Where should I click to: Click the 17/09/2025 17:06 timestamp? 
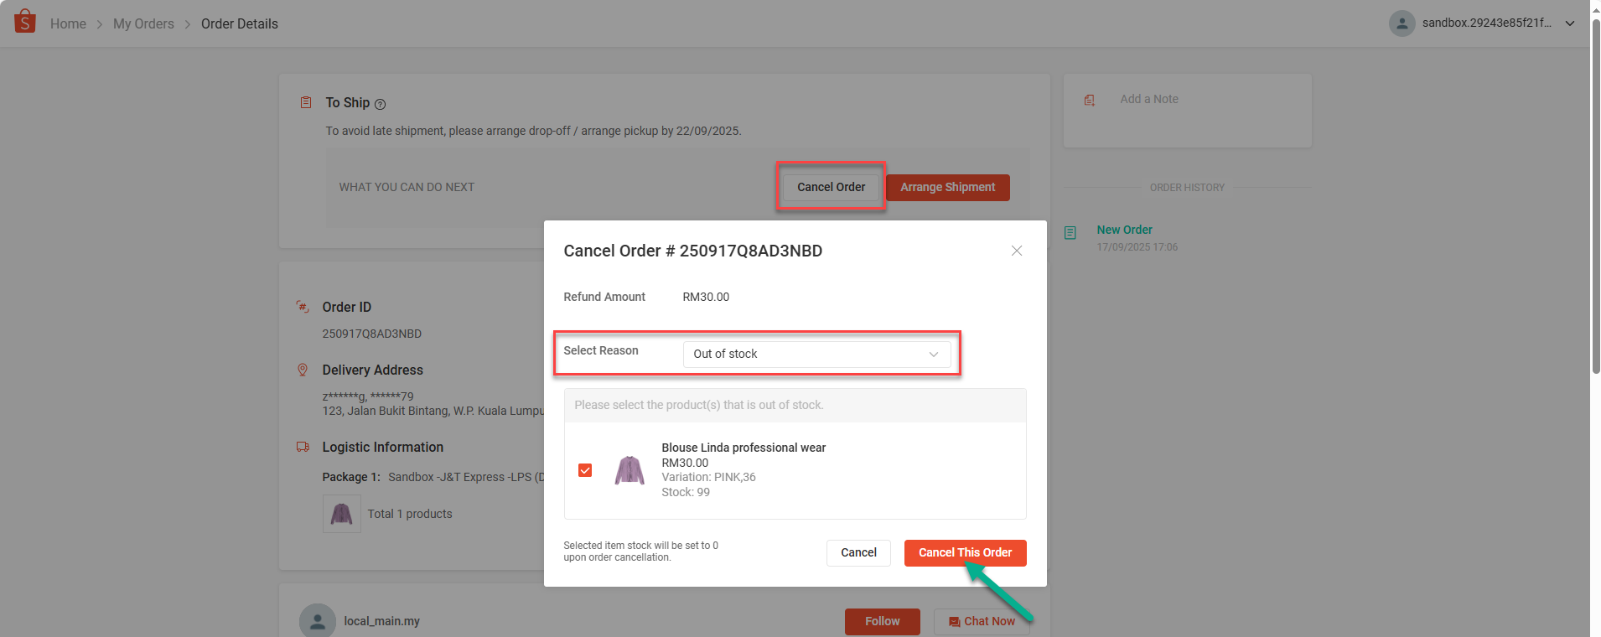tap(1137, 247)
